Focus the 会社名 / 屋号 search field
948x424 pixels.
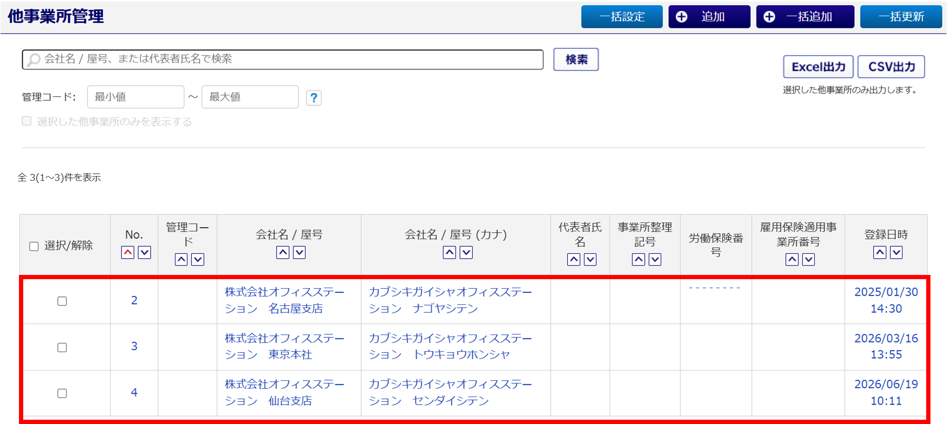pyautogui.click(x=283, y=60)
